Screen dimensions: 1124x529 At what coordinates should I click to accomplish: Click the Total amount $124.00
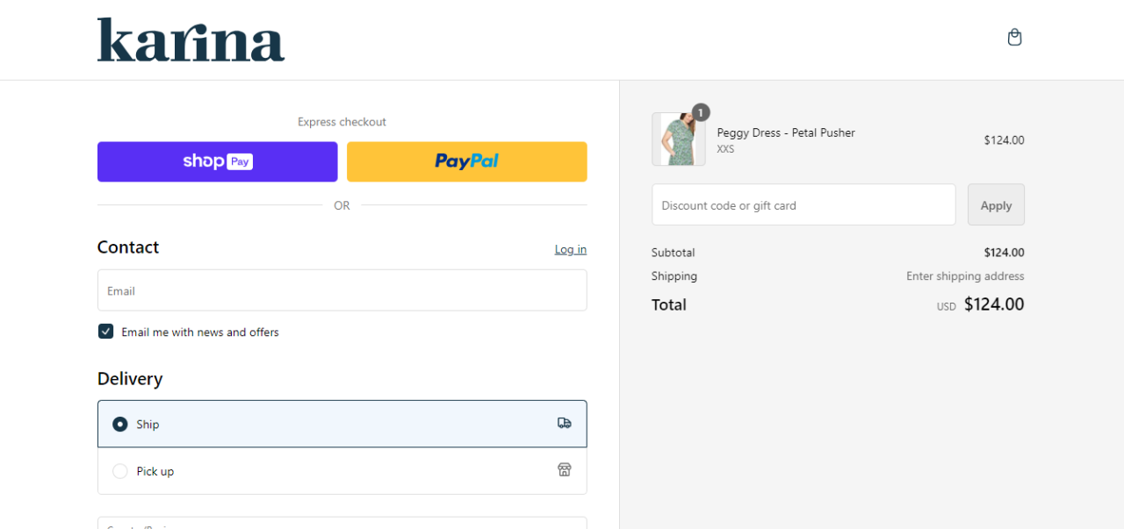[x=993, y=304]
